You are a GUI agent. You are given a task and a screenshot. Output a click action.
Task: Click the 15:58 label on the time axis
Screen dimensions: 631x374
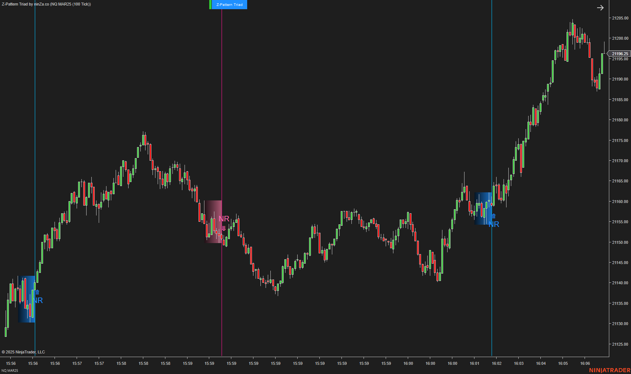tap(143, 363)
